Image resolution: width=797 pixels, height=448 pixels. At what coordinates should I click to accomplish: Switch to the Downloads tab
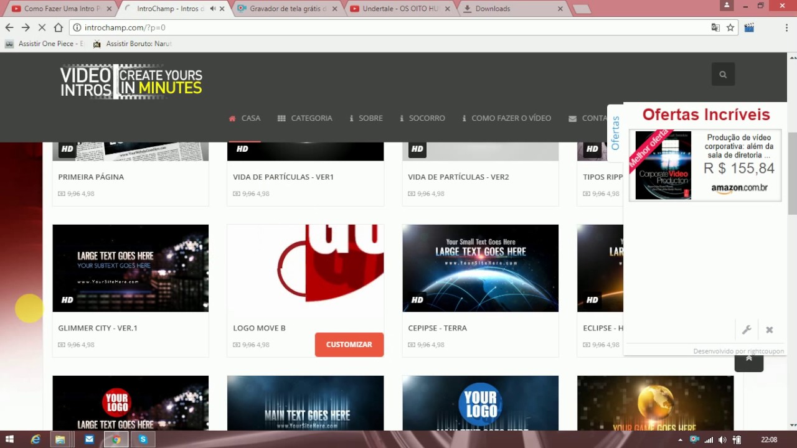[x=512, y=9]
